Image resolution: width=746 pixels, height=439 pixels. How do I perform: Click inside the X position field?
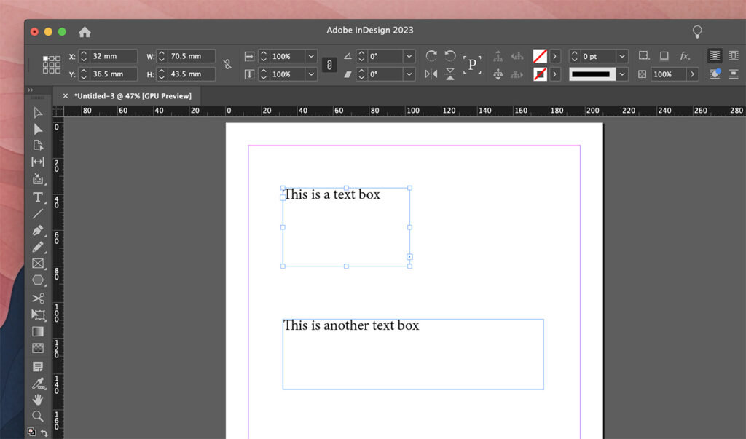point(113,55)
